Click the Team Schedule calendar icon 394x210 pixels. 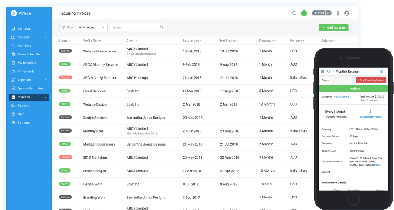[13, 54]
